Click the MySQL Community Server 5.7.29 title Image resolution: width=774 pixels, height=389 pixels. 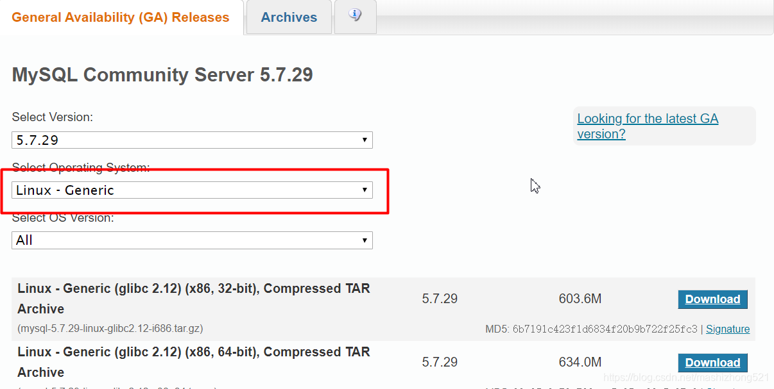point(162,75)
